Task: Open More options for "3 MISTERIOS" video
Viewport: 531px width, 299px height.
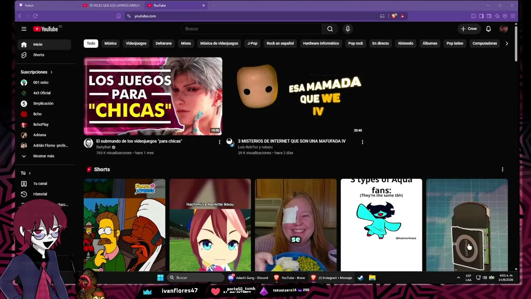Action: (362, 142)
